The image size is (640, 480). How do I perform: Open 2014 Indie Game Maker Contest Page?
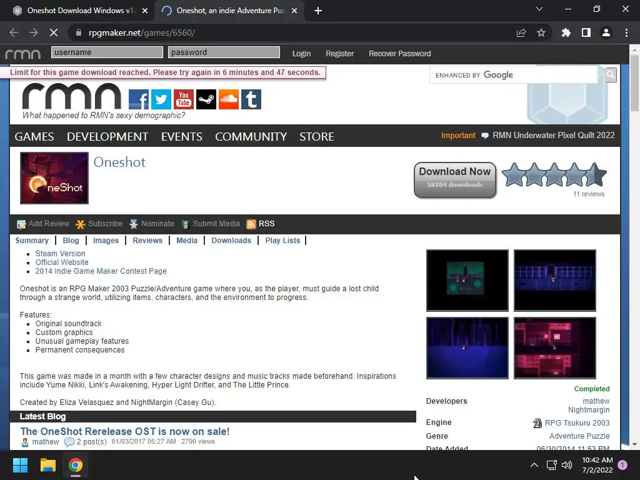point(101,271)
